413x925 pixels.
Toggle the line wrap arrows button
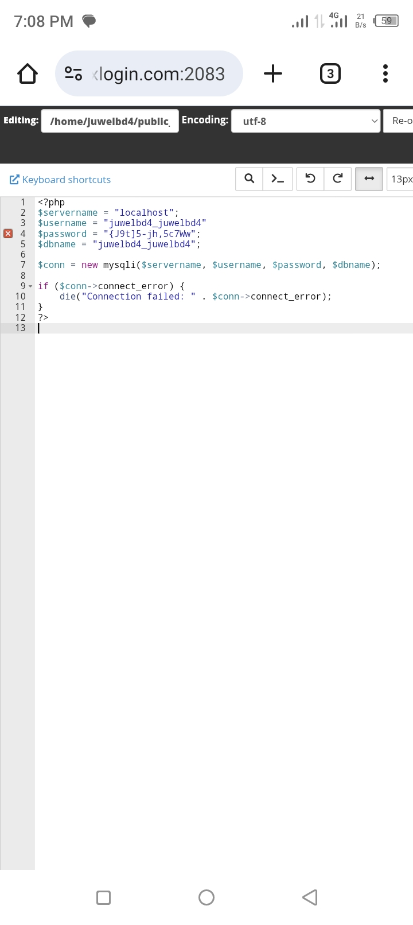click(x=369, y=178)
